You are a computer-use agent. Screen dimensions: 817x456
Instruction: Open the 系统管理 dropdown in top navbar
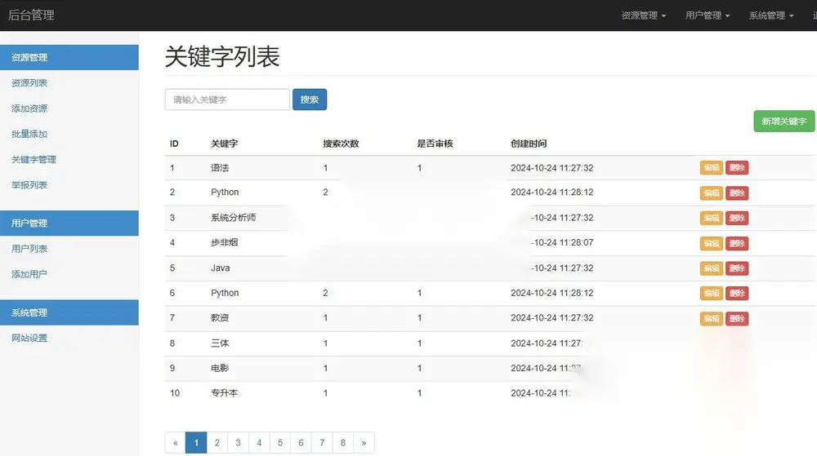click(771, 15)
